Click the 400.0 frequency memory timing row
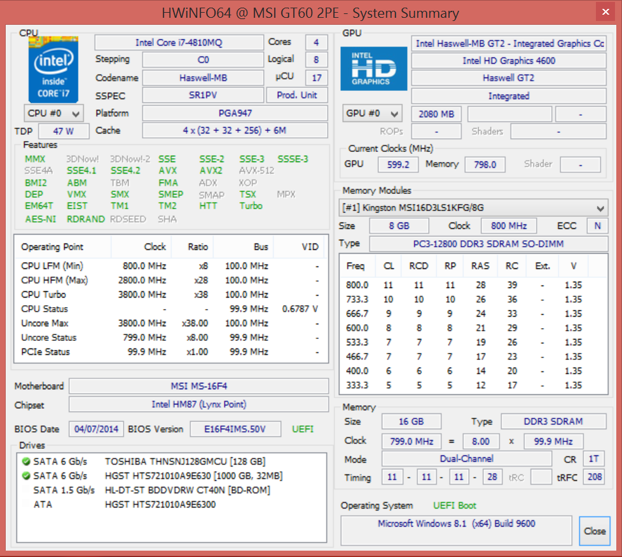 [473, 371]
